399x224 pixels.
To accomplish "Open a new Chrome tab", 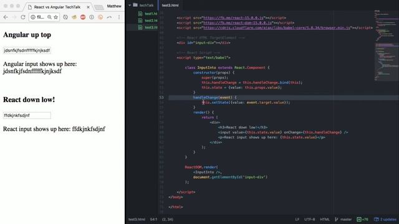I will pos(99,7).
